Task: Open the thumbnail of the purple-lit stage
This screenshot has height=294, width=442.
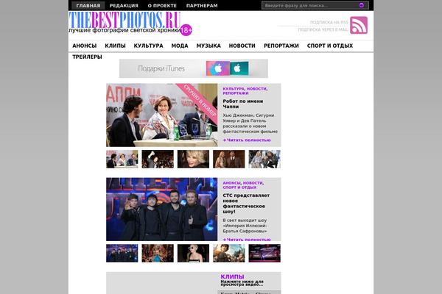Action: [264, 253]
